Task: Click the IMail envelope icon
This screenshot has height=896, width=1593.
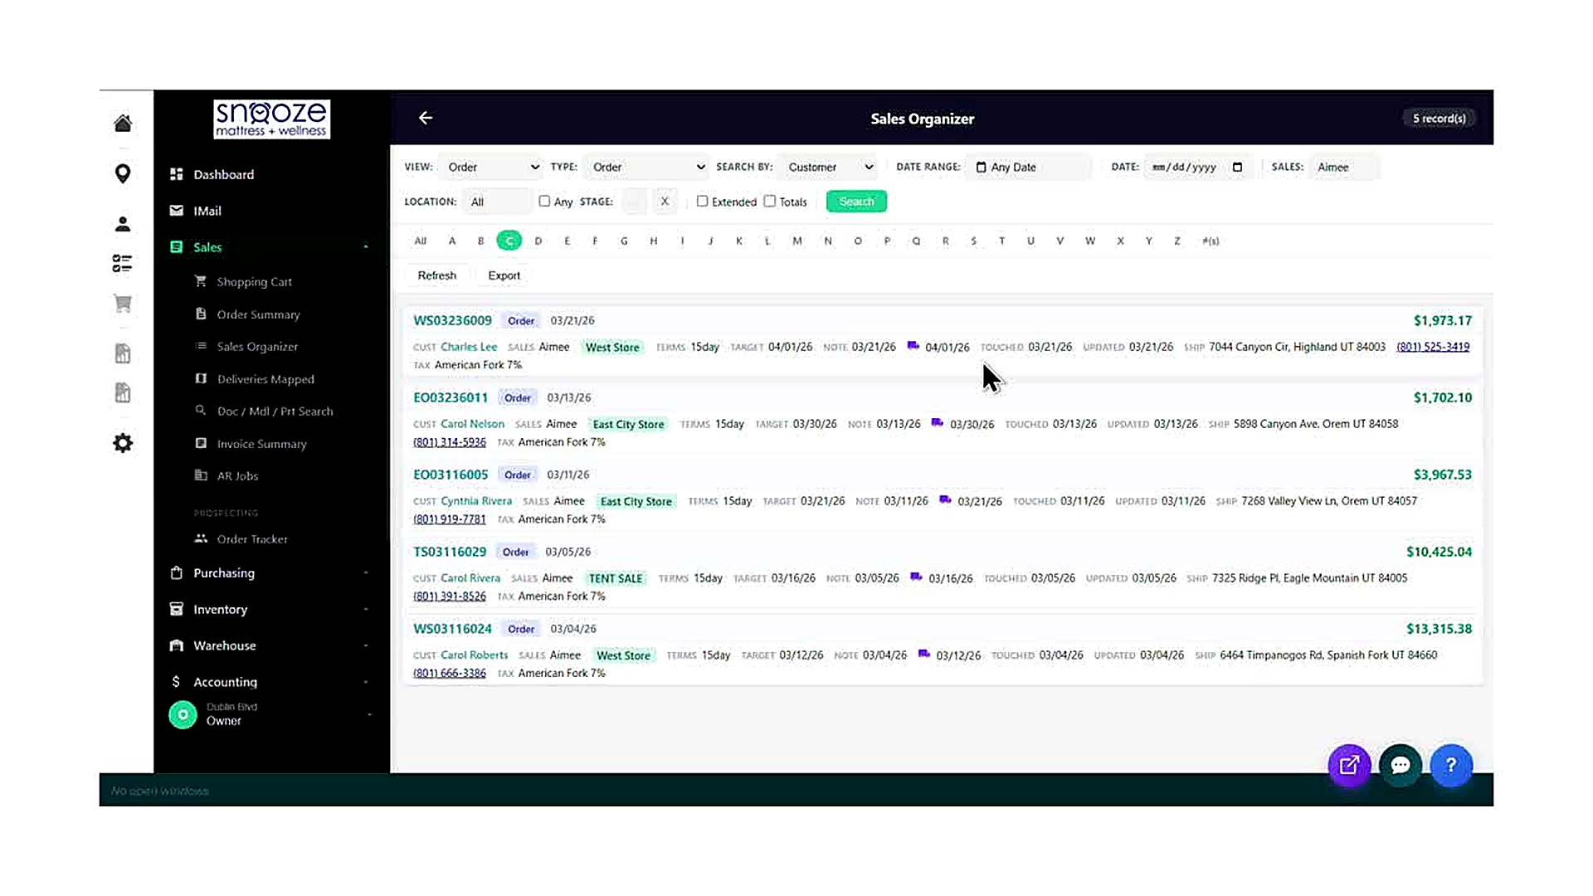Action: [176, 211]
